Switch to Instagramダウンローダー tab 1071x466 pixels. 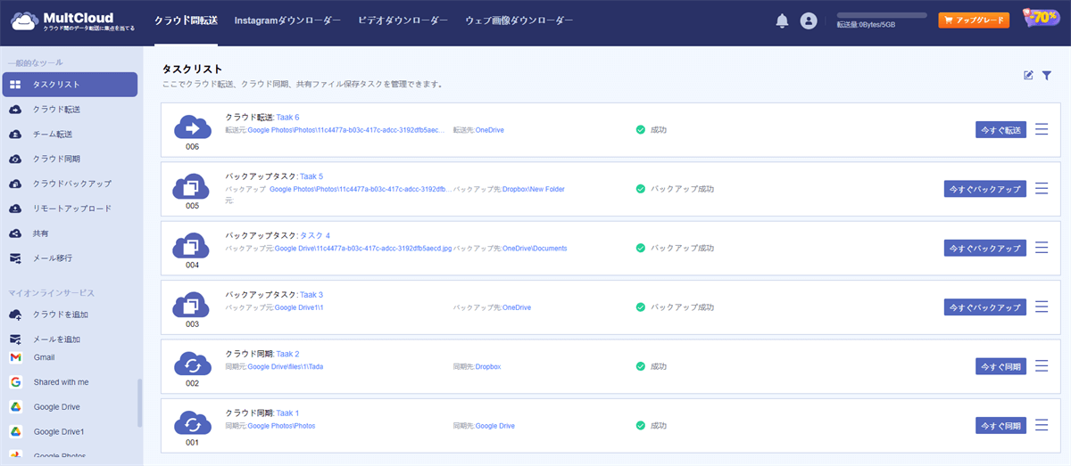[x=287, y=20]
